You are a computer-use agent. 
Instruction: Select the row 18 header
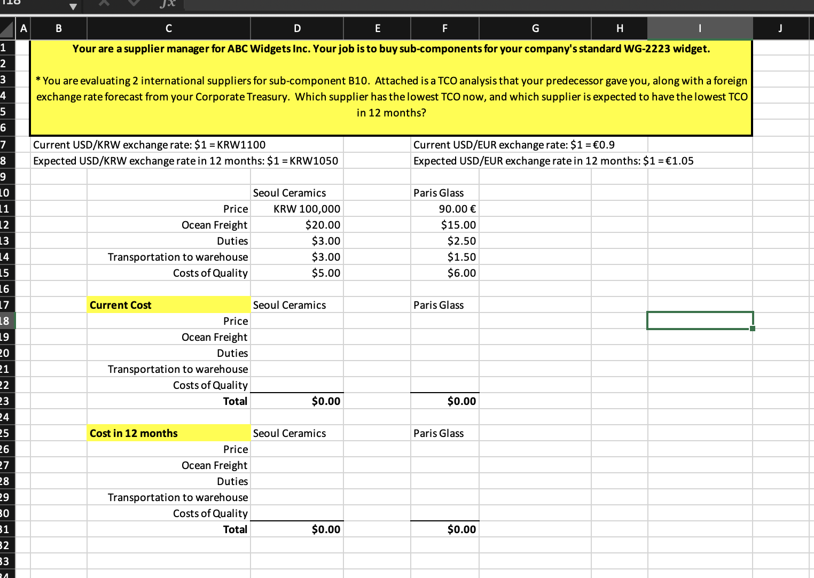(x=7, y=321)
